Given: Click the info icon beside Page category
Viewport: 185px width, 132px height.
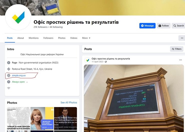Looking at the screenshot, I should click(x=9, y=63).
